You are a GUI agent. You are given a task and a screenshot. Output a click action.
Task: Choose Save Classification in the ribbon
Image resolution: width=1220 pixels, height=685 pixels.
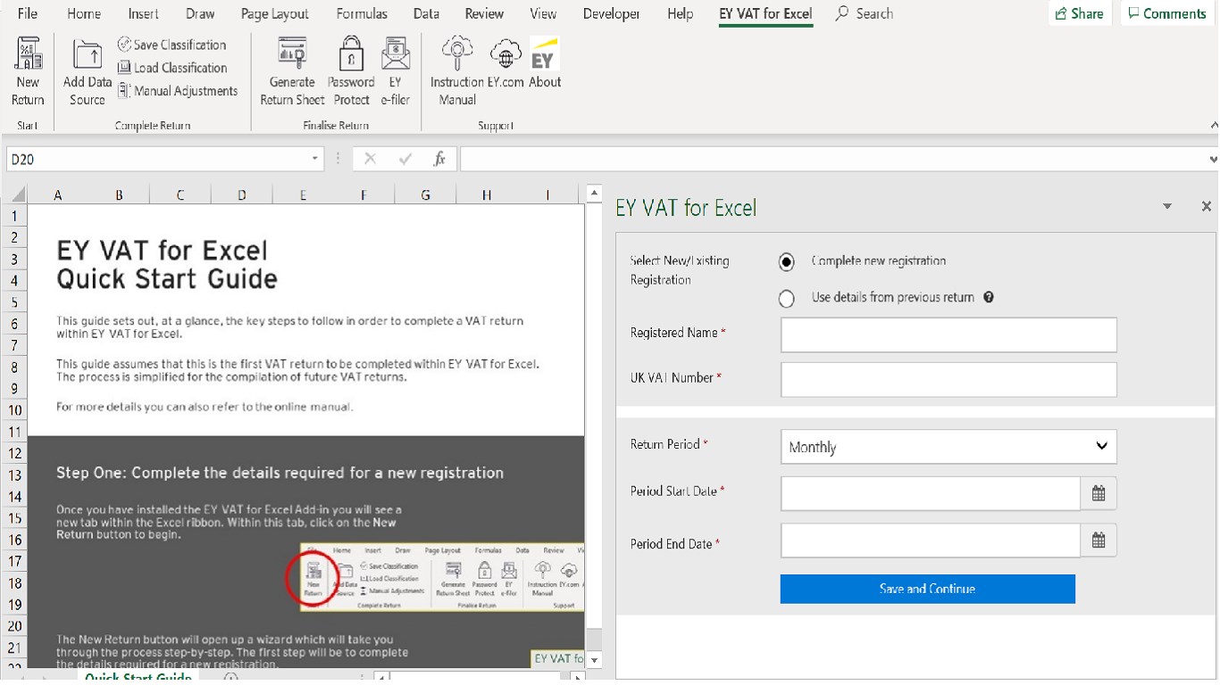172,45
